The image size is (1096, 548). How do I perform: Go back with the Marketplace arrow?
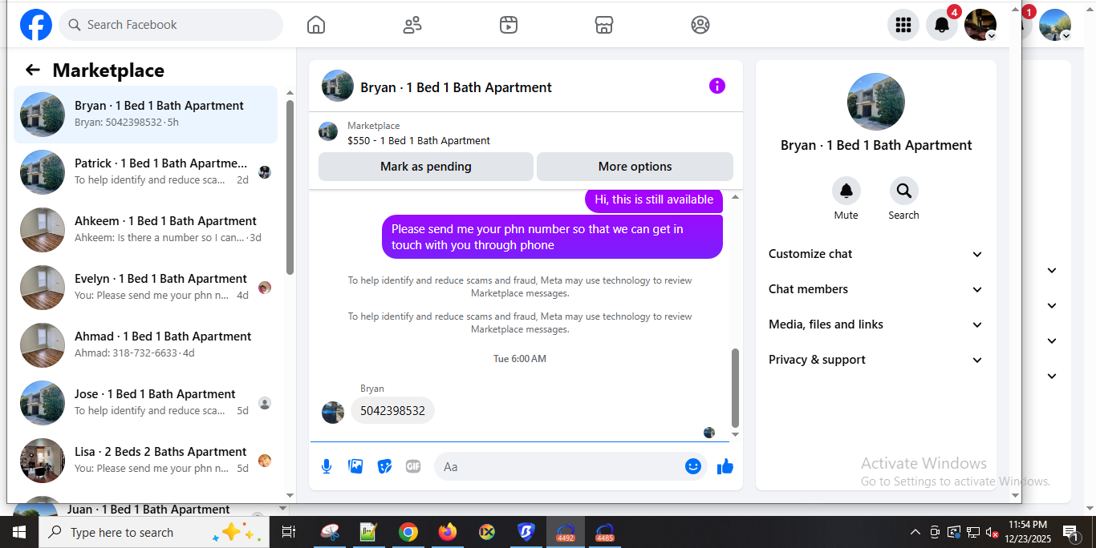[x=33, y=70]
